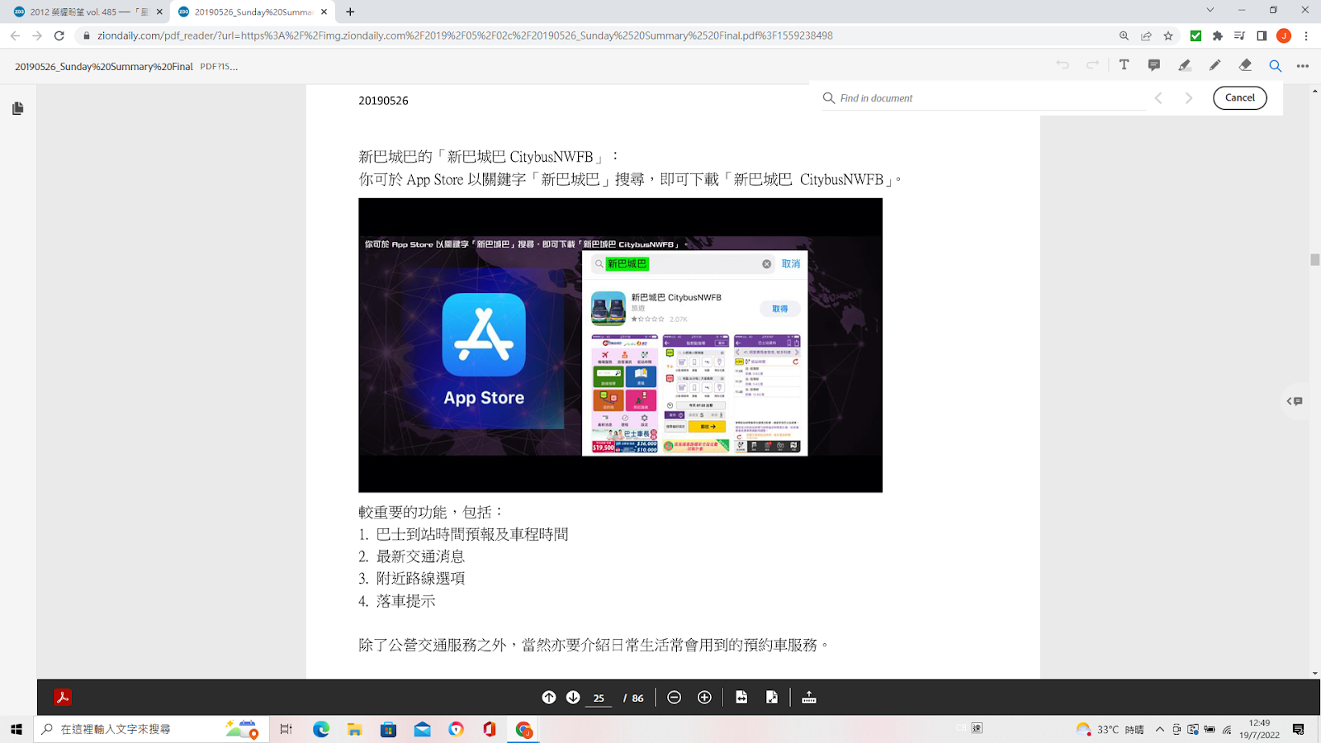The height and width of the screenshot is (743, 1321).
Task: Open the media control playlist icon
Action: pos(1239,35)
